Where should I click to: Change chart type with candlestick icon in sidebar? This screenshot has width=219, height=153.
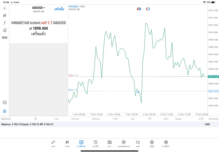tap(5, 15)
